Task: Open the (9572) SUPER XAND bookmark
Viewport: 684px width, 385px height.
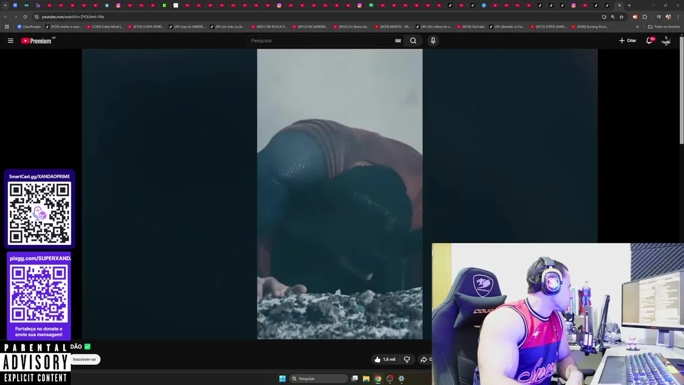Action: pos(548,26)
